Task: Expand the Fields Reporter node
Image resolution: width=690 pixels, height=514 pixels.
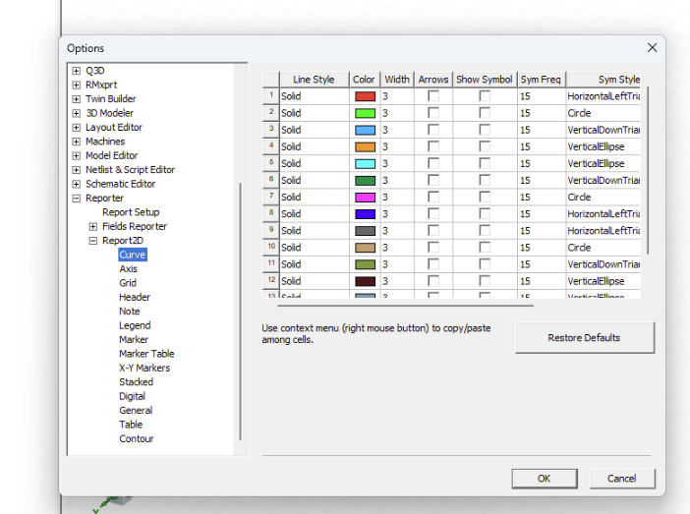Action: point(93,226)
